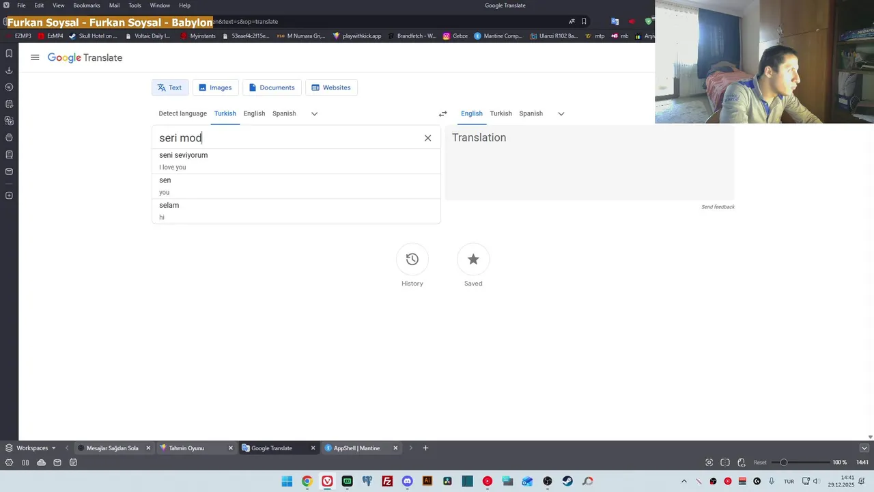
Task: Open the Vivaldi Translate side panel
Action: (x=9, y=121)
